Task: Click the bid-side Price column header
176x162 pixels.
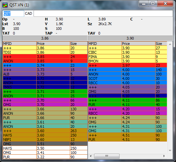Action: click(53, 44)
